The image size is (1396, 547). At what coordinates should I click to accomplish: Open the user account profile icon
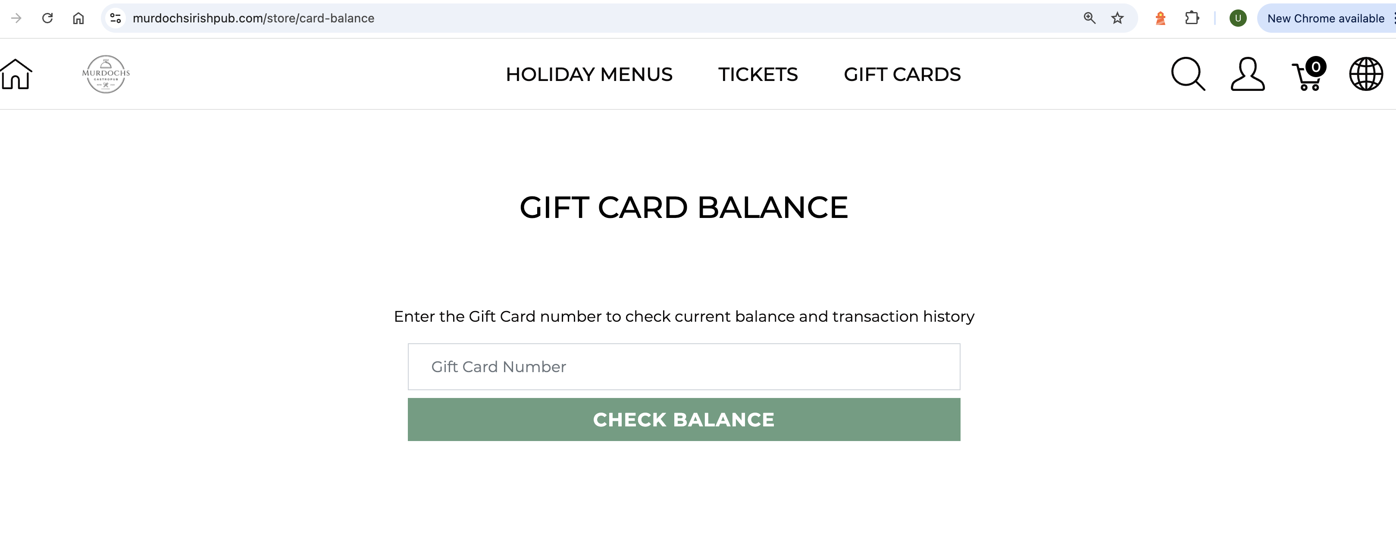pyautogui.click(x=1247, y=74)
